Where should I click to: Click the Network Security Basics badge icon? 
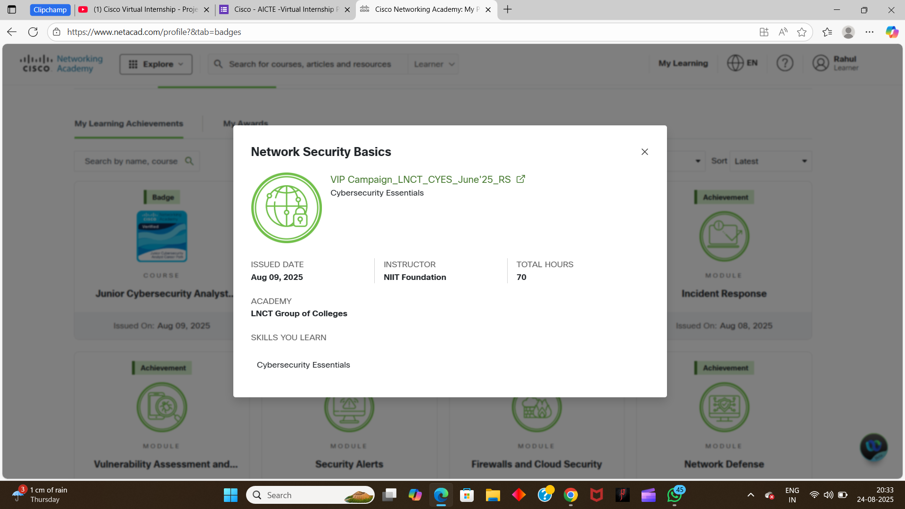(286, 208)
